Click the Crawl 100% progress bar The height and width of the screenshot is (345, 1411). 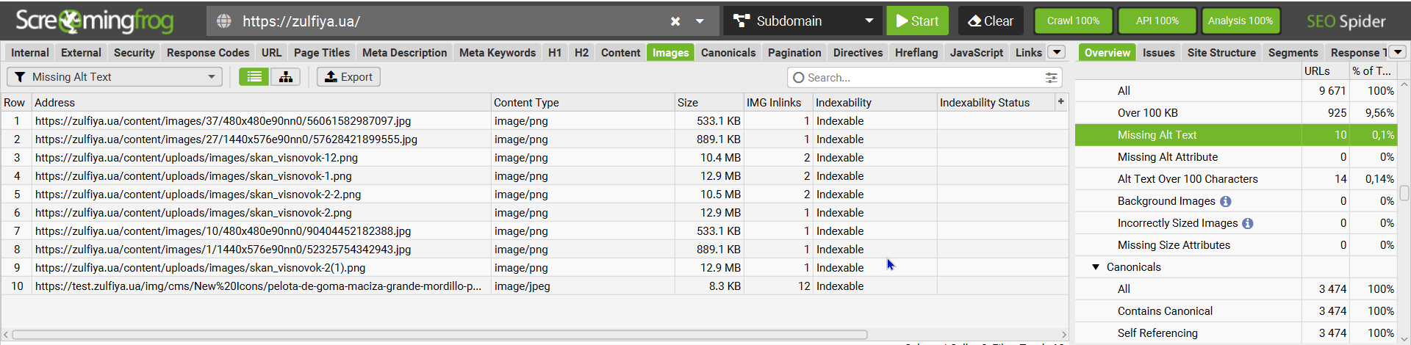click(x=1073, y=21)
